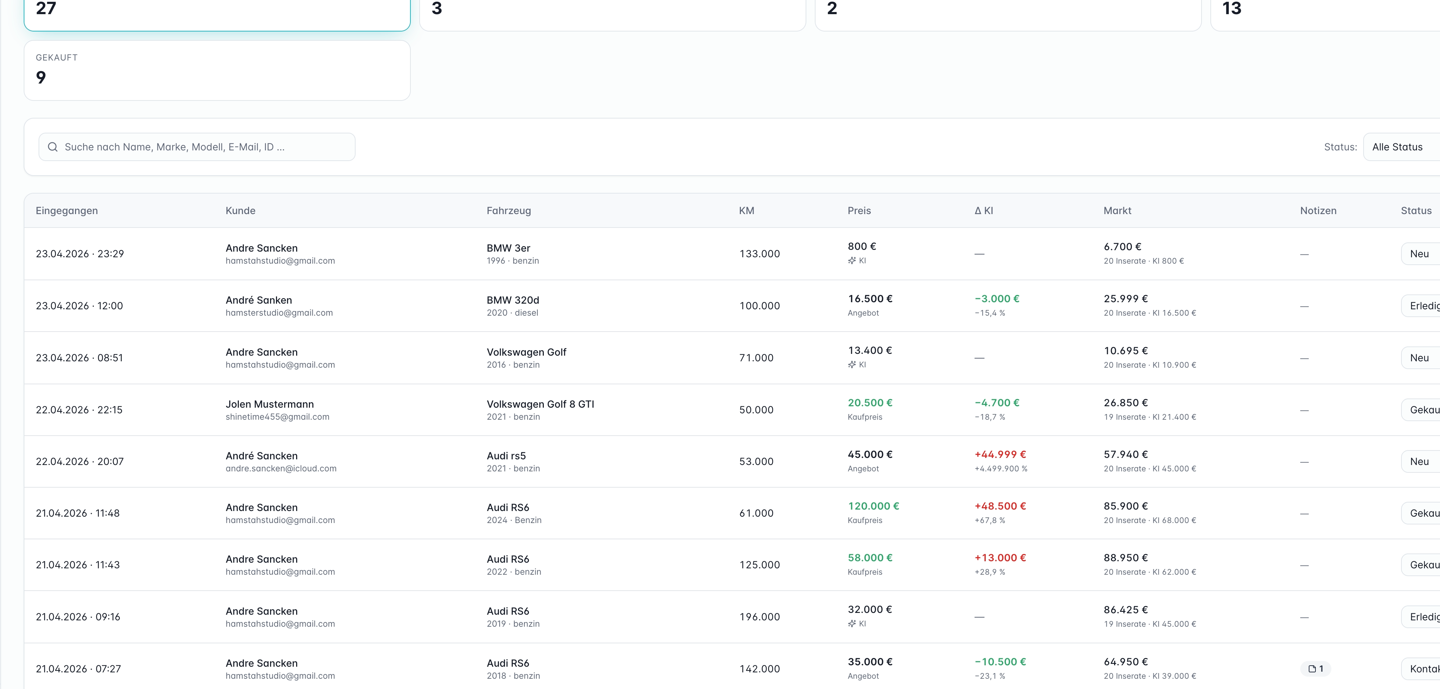
Task: Click the Fahrzeug column header
Action: 509,211
